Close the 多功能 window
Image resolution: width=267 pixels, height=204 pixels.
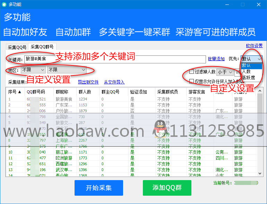pos(258,5)
